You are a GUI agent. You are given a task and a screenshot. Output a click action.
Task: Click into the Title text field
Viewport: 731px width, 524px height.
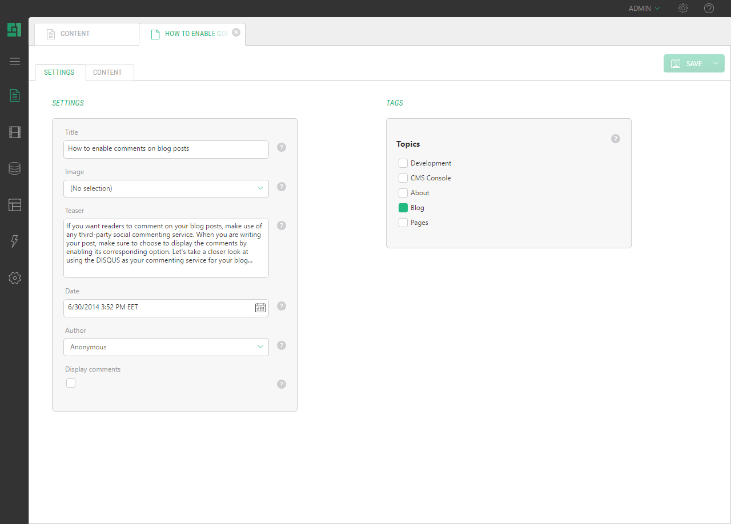[x=166, y=149]
